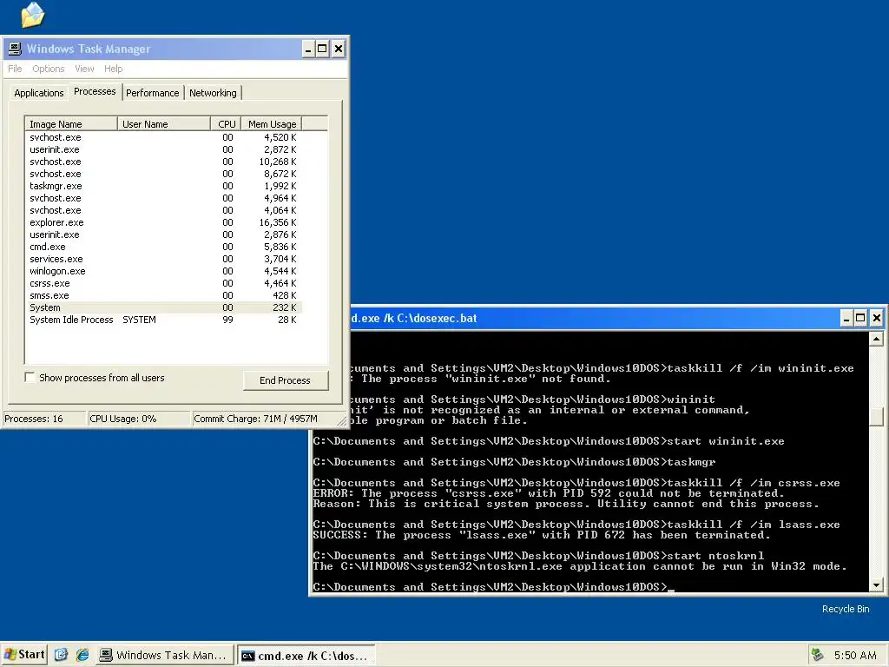Select svchost.exe using 8,672 K
Screen dimensions: 889x667
click(163, 174)
